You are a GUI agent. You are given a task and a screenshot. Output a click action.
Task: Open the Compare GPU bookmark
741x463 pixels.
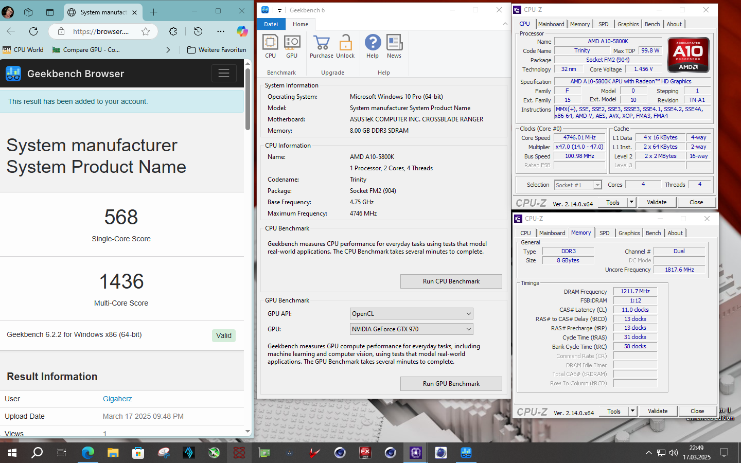[86, 50]
